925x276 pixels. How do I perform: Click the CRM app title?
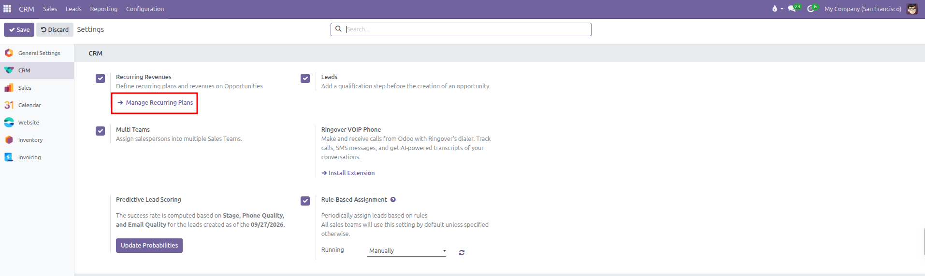coord(27,9)
